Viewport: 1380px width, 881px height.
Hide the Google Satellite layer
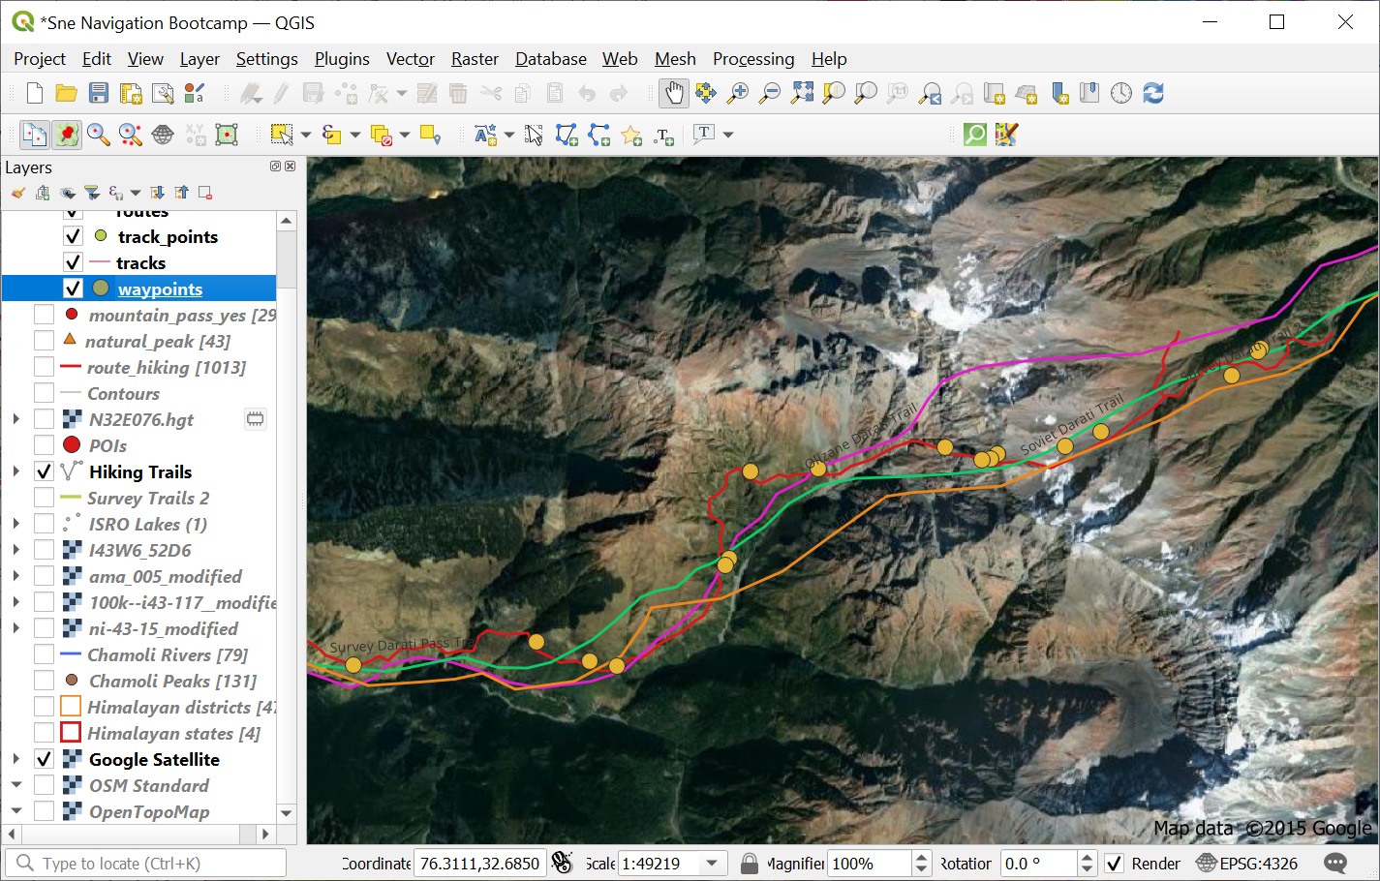click(44, 759)
